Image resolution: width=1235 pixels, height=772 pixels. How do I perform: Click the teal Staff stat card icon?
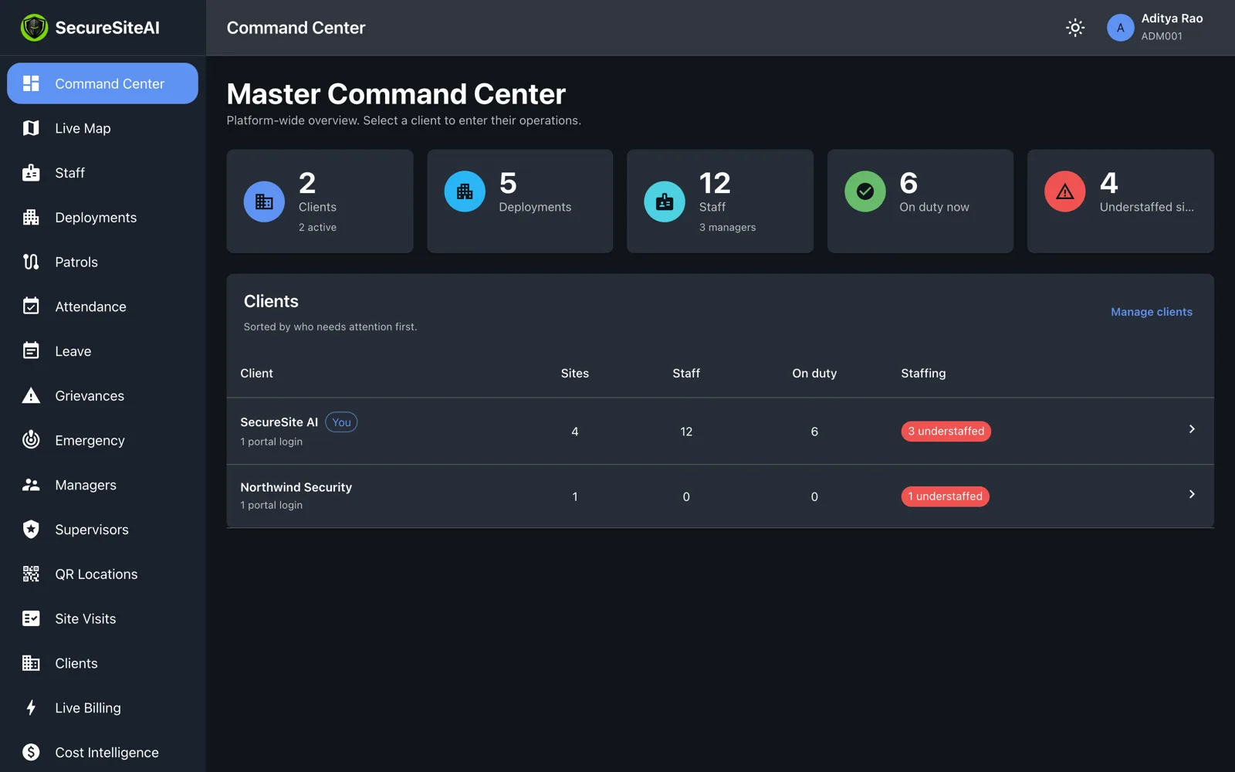(x=665, y=201)
